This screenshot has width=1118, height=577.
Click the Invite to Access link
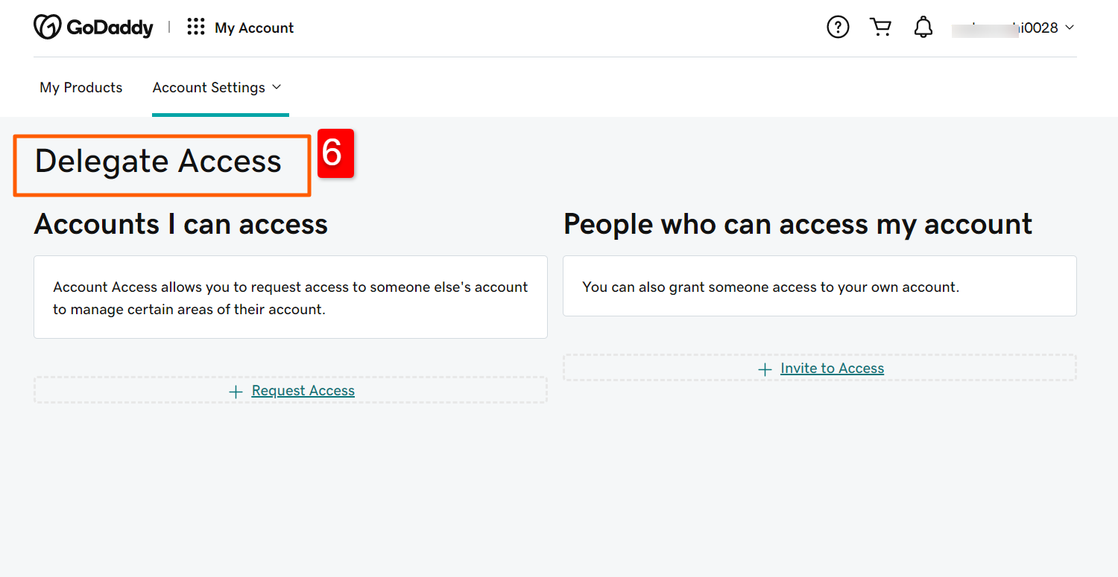point(832,368)
